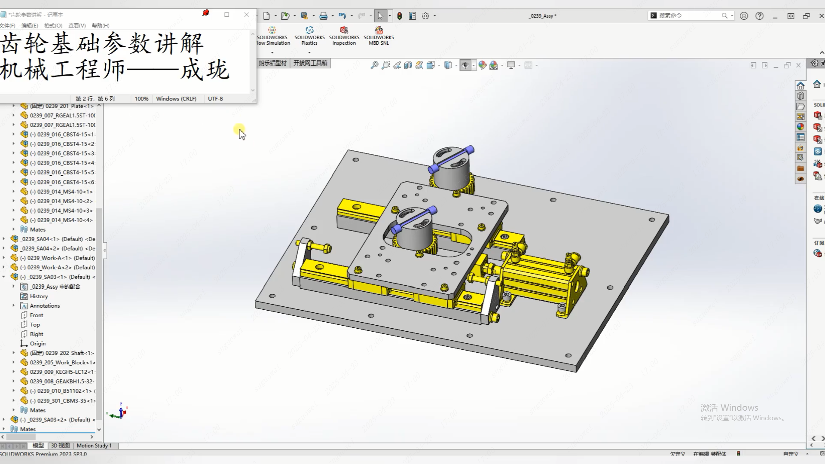Switch to 开拔网工具箱 tab
Image resolution: width=825 pixels, height=464 pixels.
pyautogui.click(x=310, y=63)
